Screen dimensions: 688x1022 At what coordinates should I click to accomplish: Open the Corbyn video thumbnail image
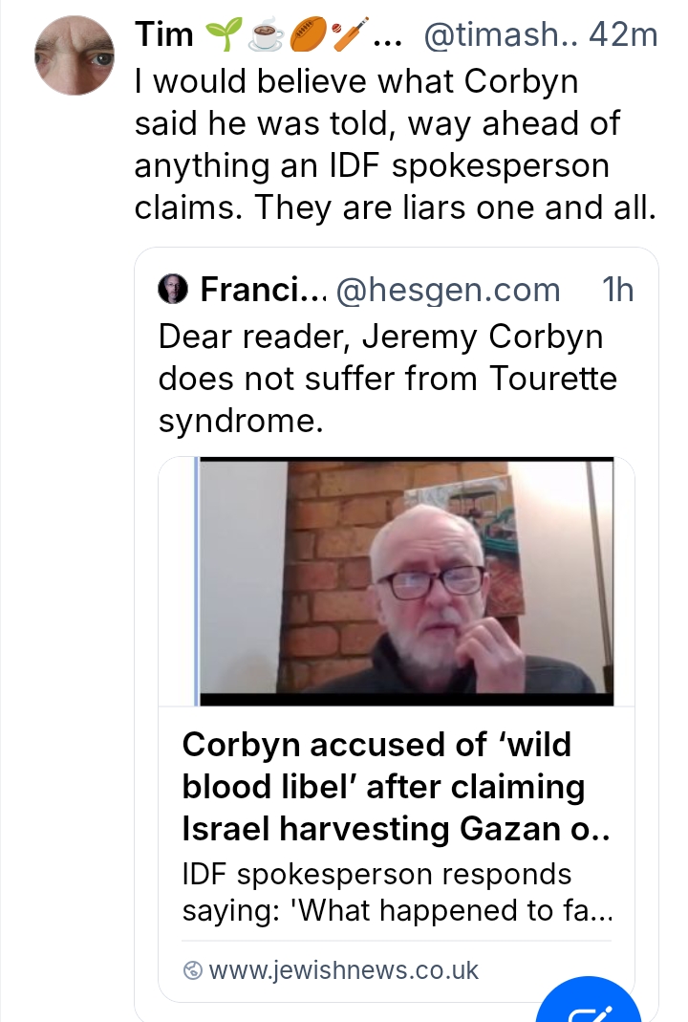[x=406, y=582]
